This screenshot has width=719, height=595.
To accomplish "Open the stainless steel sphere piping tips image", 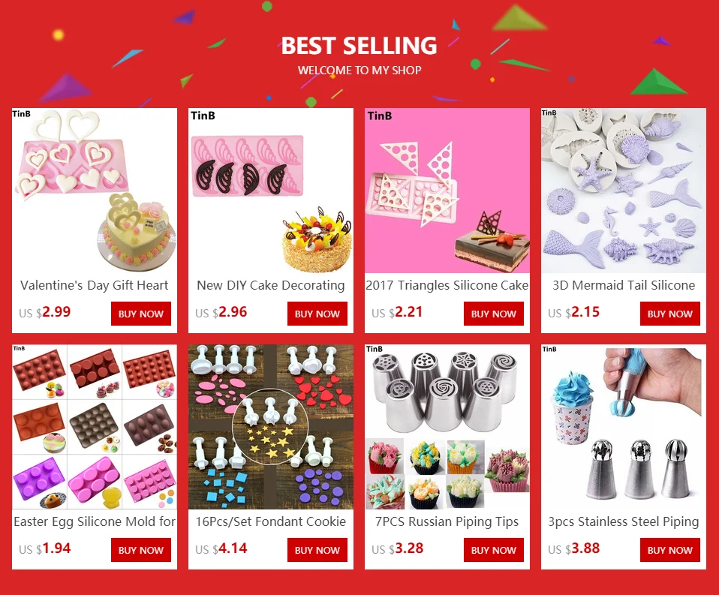I will (624, 427).
